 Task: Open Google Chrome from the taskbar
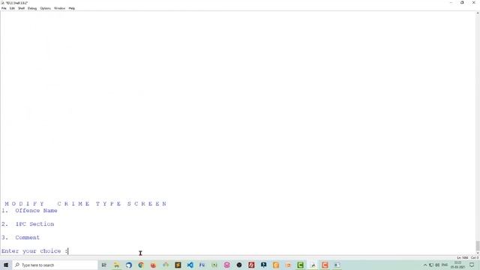click(141, 265)
